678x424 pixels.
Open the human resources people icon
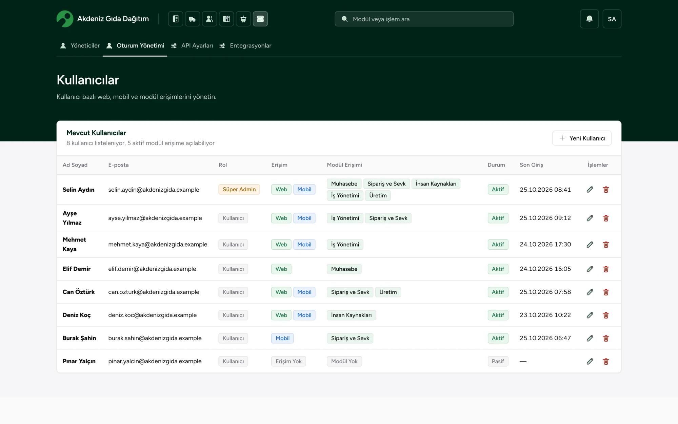(210, 19)
